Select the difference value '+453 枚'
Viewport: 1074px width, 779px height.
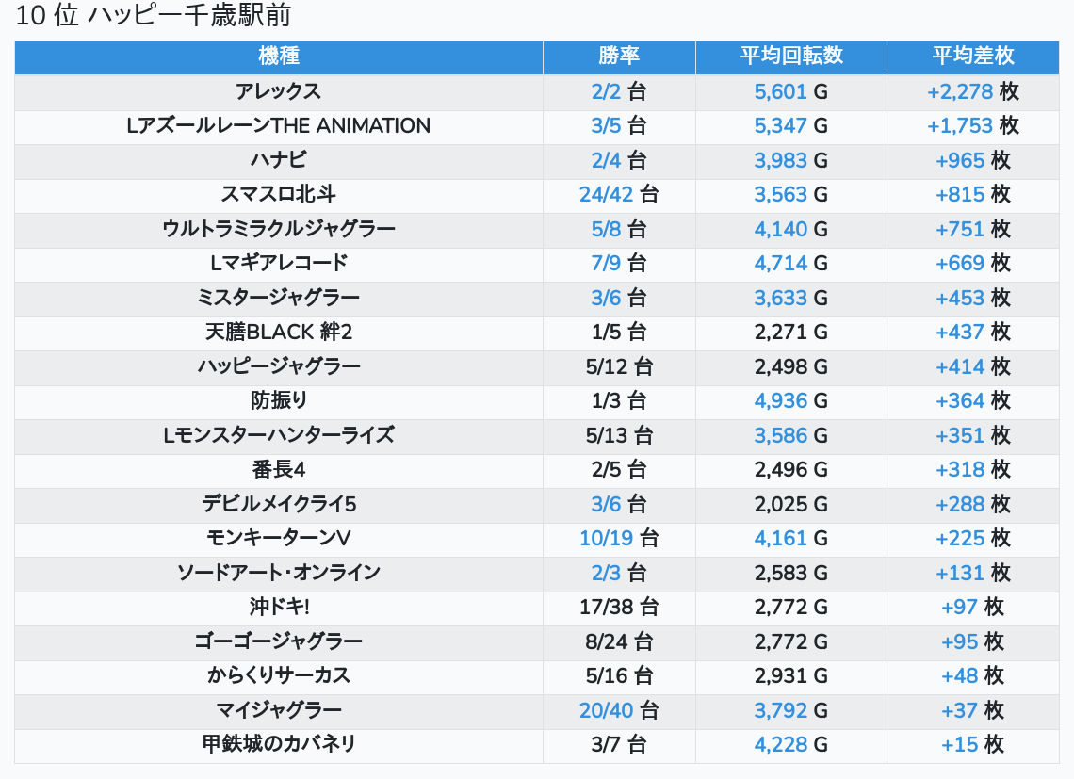point(972,298)
